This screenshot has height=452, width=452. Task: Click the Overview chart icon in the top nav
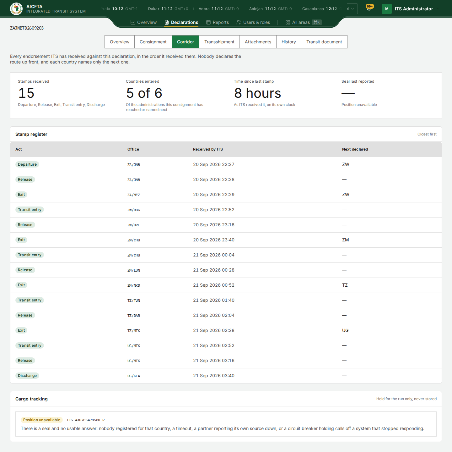[x=133, y=22]
